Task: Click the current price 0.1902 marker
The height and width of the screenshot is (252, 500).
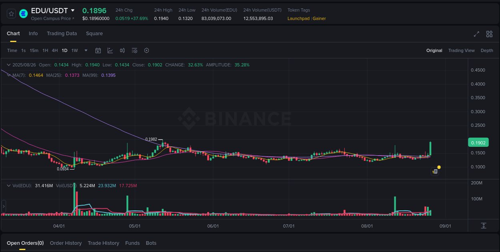Action: pyautogui.click(x=478, y=142)
